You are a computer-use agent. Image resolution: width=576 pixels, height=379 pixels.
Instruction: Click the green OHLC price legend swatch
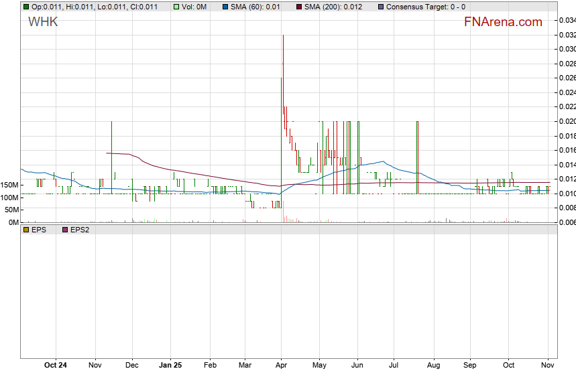(x=26, y=7)
